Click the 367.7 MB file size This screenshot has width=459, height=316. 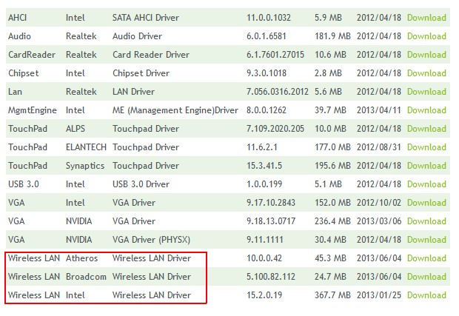[332, 295]
